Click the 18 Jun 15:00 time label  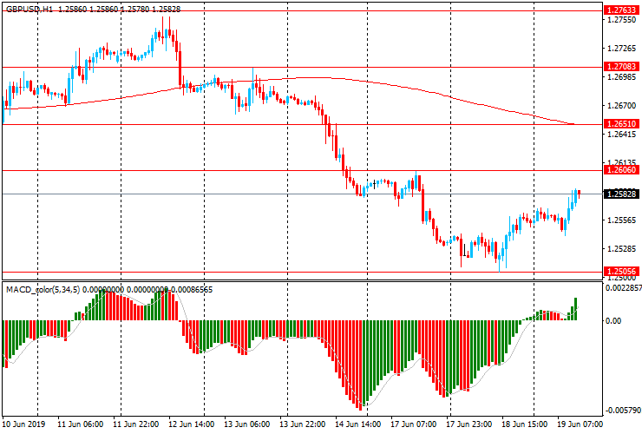(525, 424)
